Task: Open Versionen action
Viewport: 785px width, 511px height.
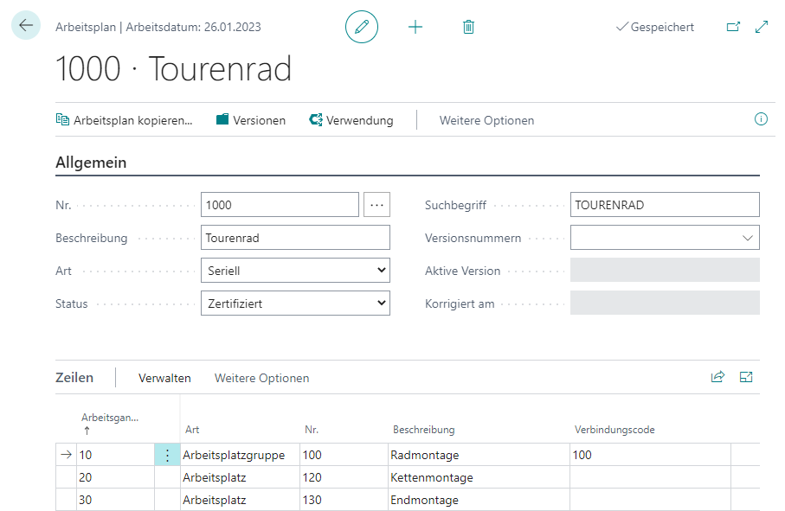Action: [251, 120]
